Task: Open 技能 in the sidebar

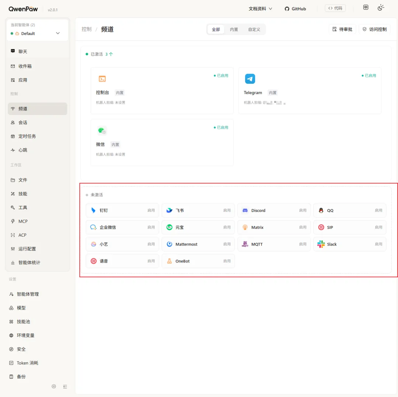Action: 37,194
